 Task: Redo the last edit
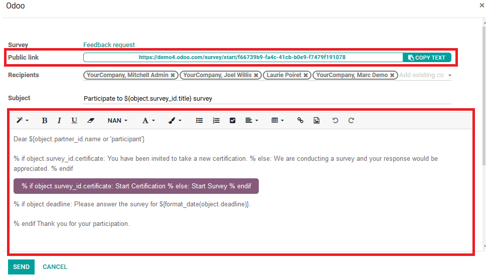click(x=351, y=121)
